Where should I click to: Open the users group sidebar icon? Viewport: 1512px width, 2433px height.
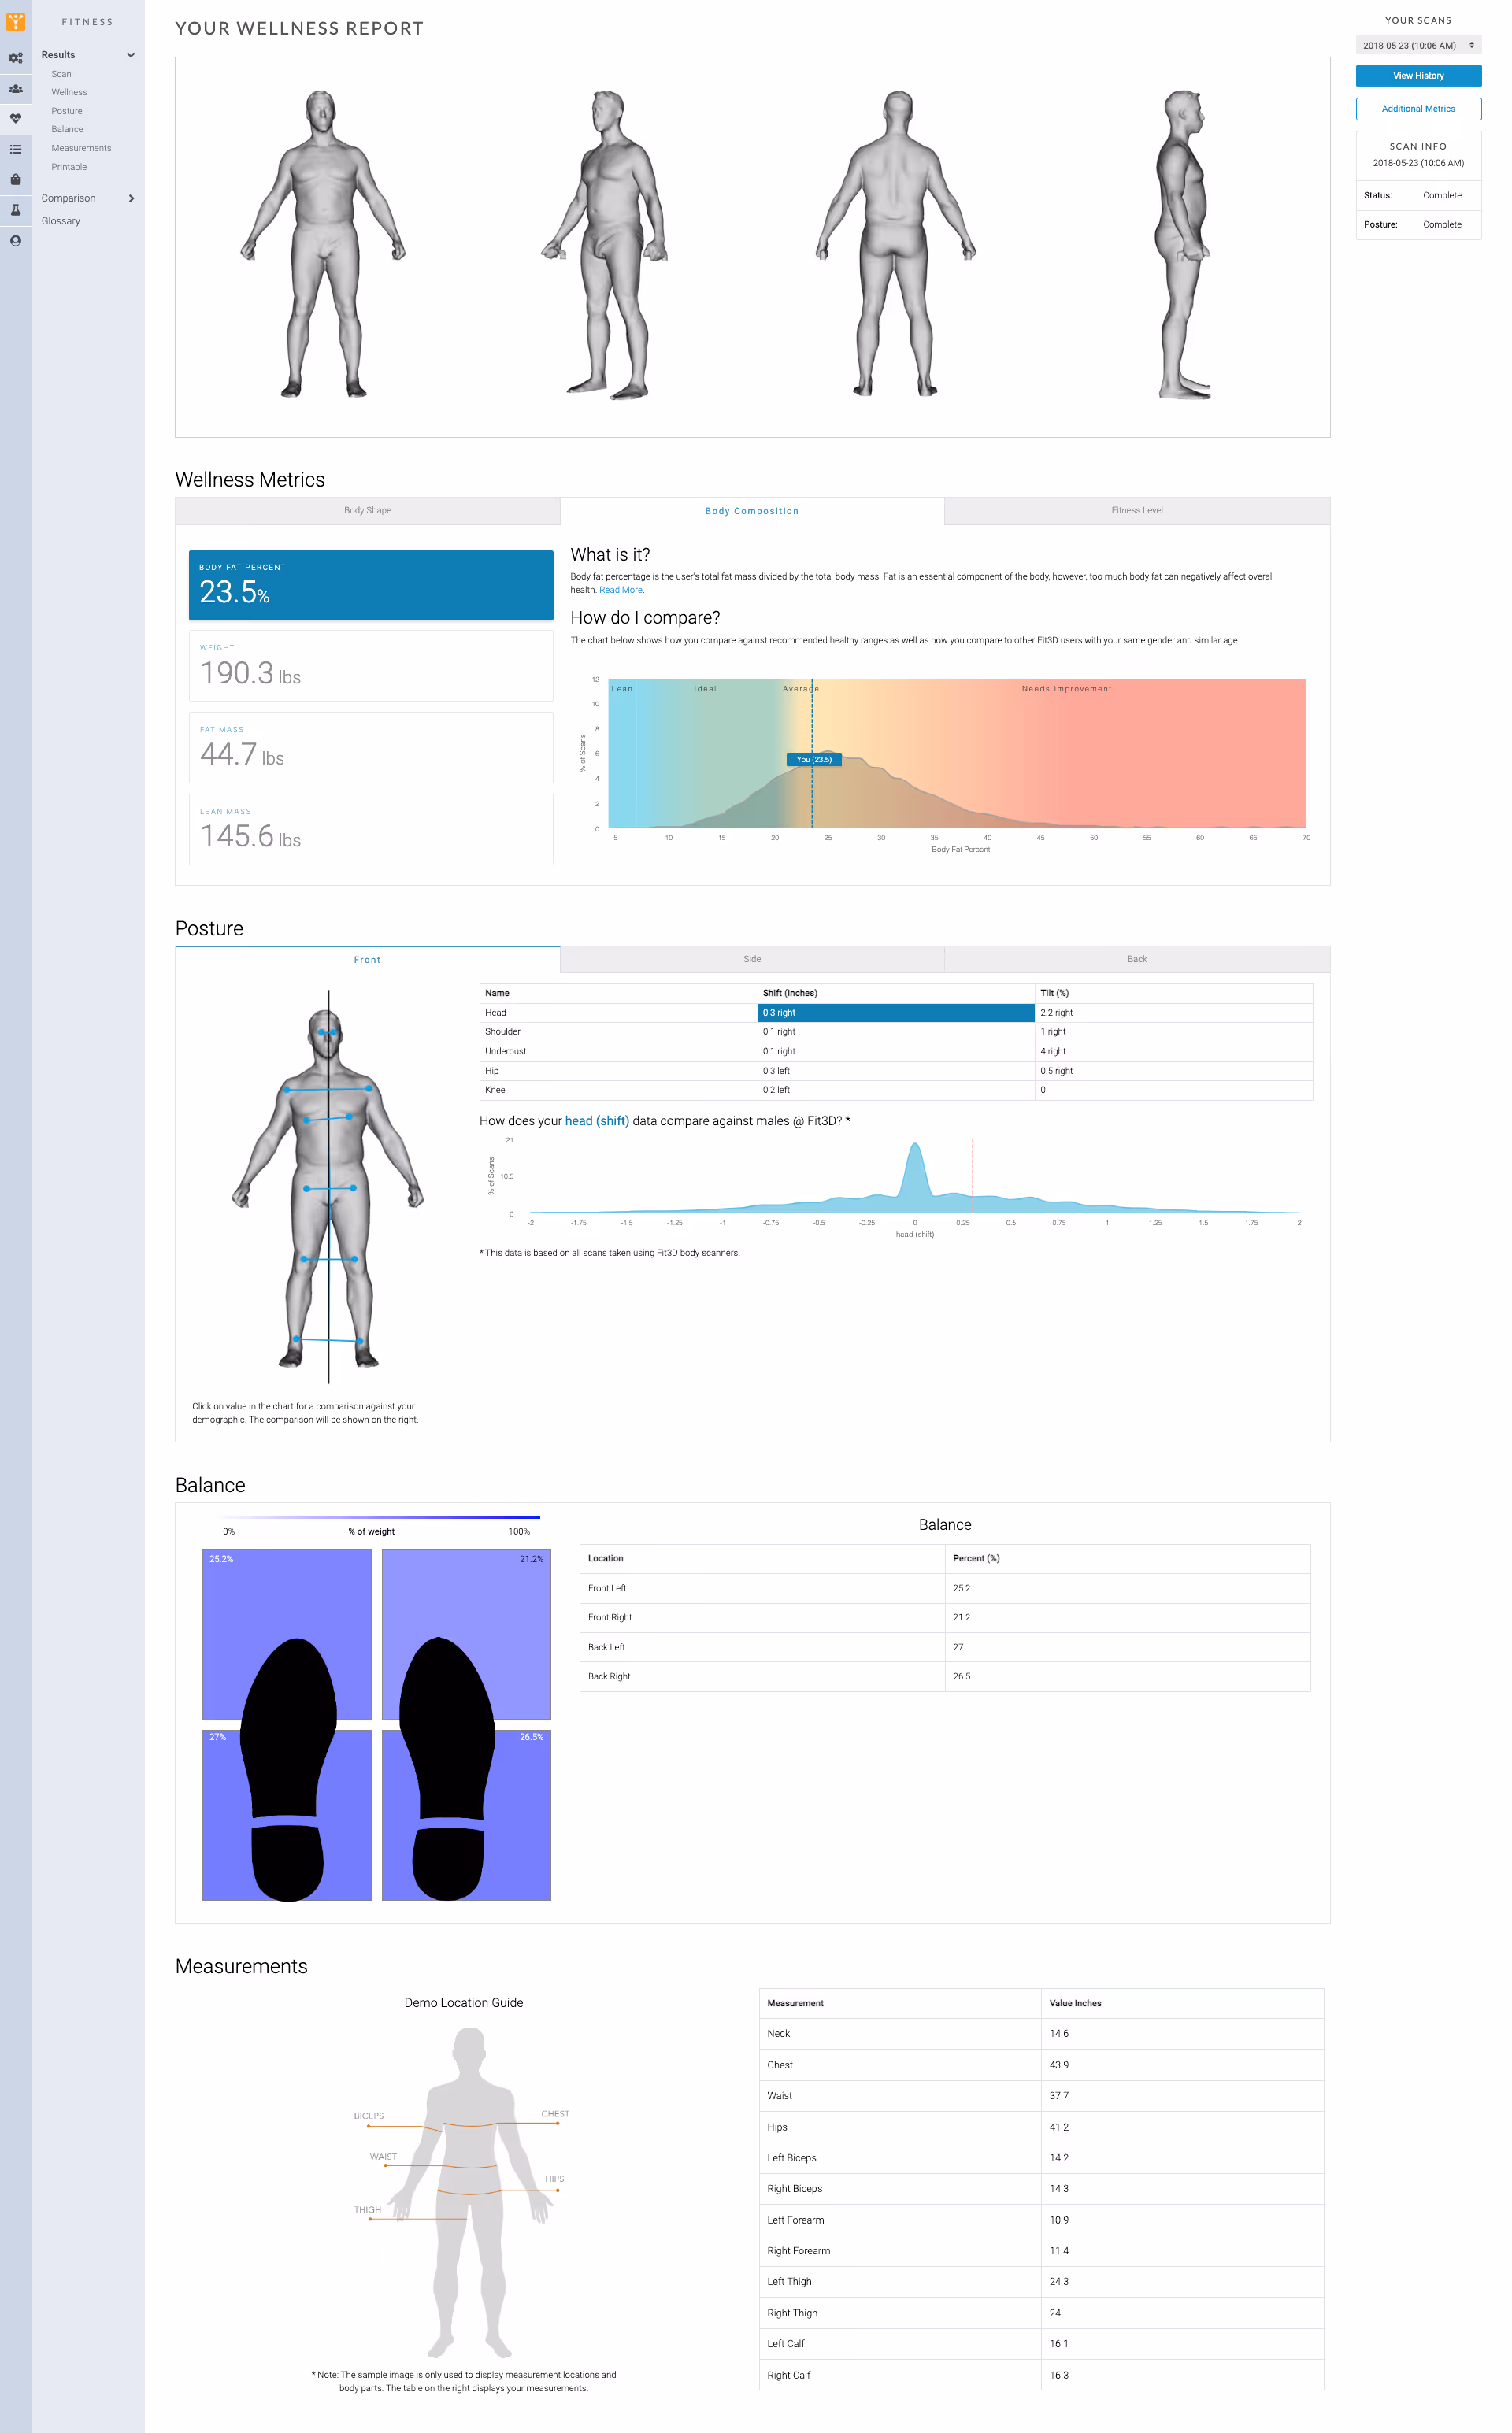pos(15,89)
